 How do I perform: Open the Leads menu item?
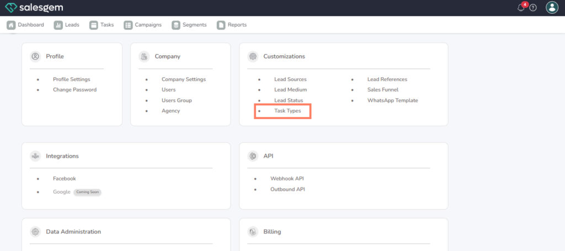click(x=66, y=25)
